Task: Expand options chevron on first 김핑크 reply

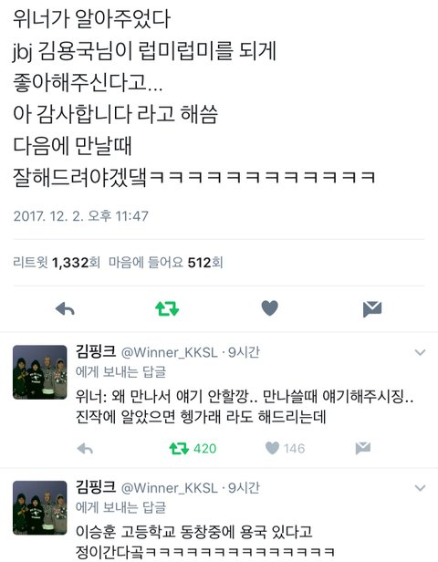Action: pos(420,352)
